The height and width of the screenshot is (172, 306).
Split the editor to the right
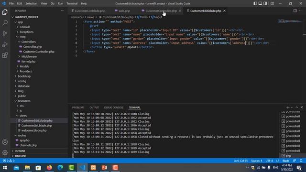pos(295,11)
